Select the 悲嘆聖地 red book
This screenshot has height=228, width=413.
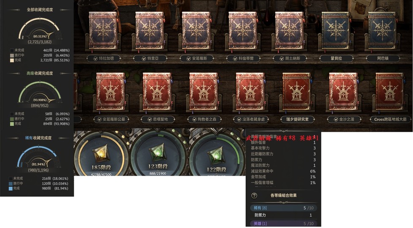pos(157,91)
